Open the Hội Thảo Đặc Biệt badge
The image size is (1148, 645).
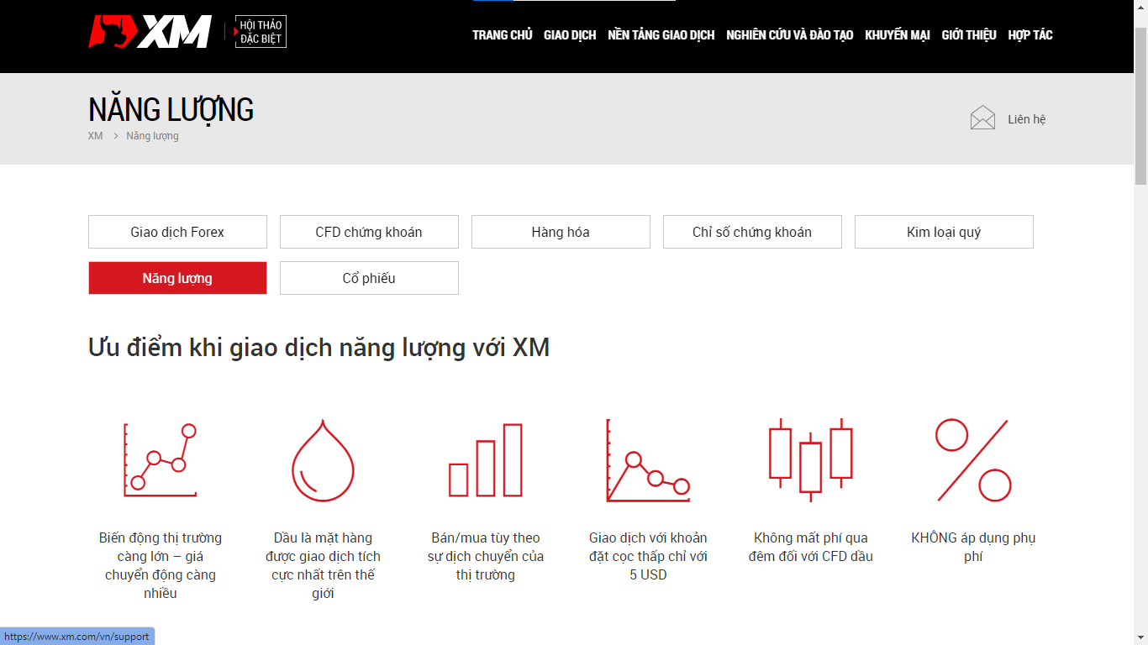pos(261,33)
